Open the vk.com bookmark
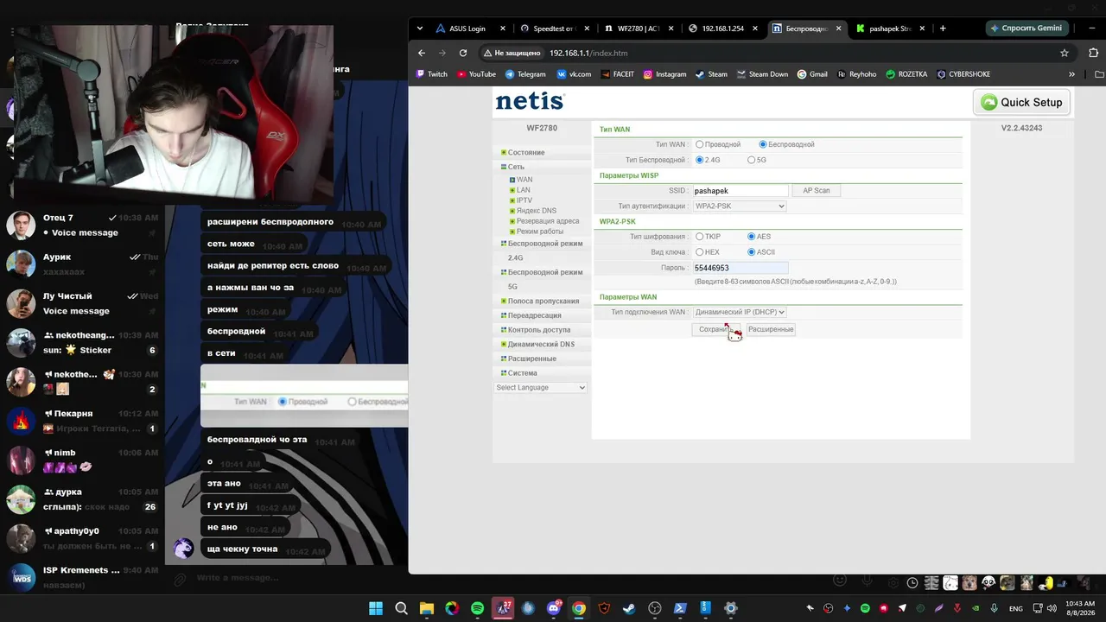1106x622 pixels. (x=574, y=74)
